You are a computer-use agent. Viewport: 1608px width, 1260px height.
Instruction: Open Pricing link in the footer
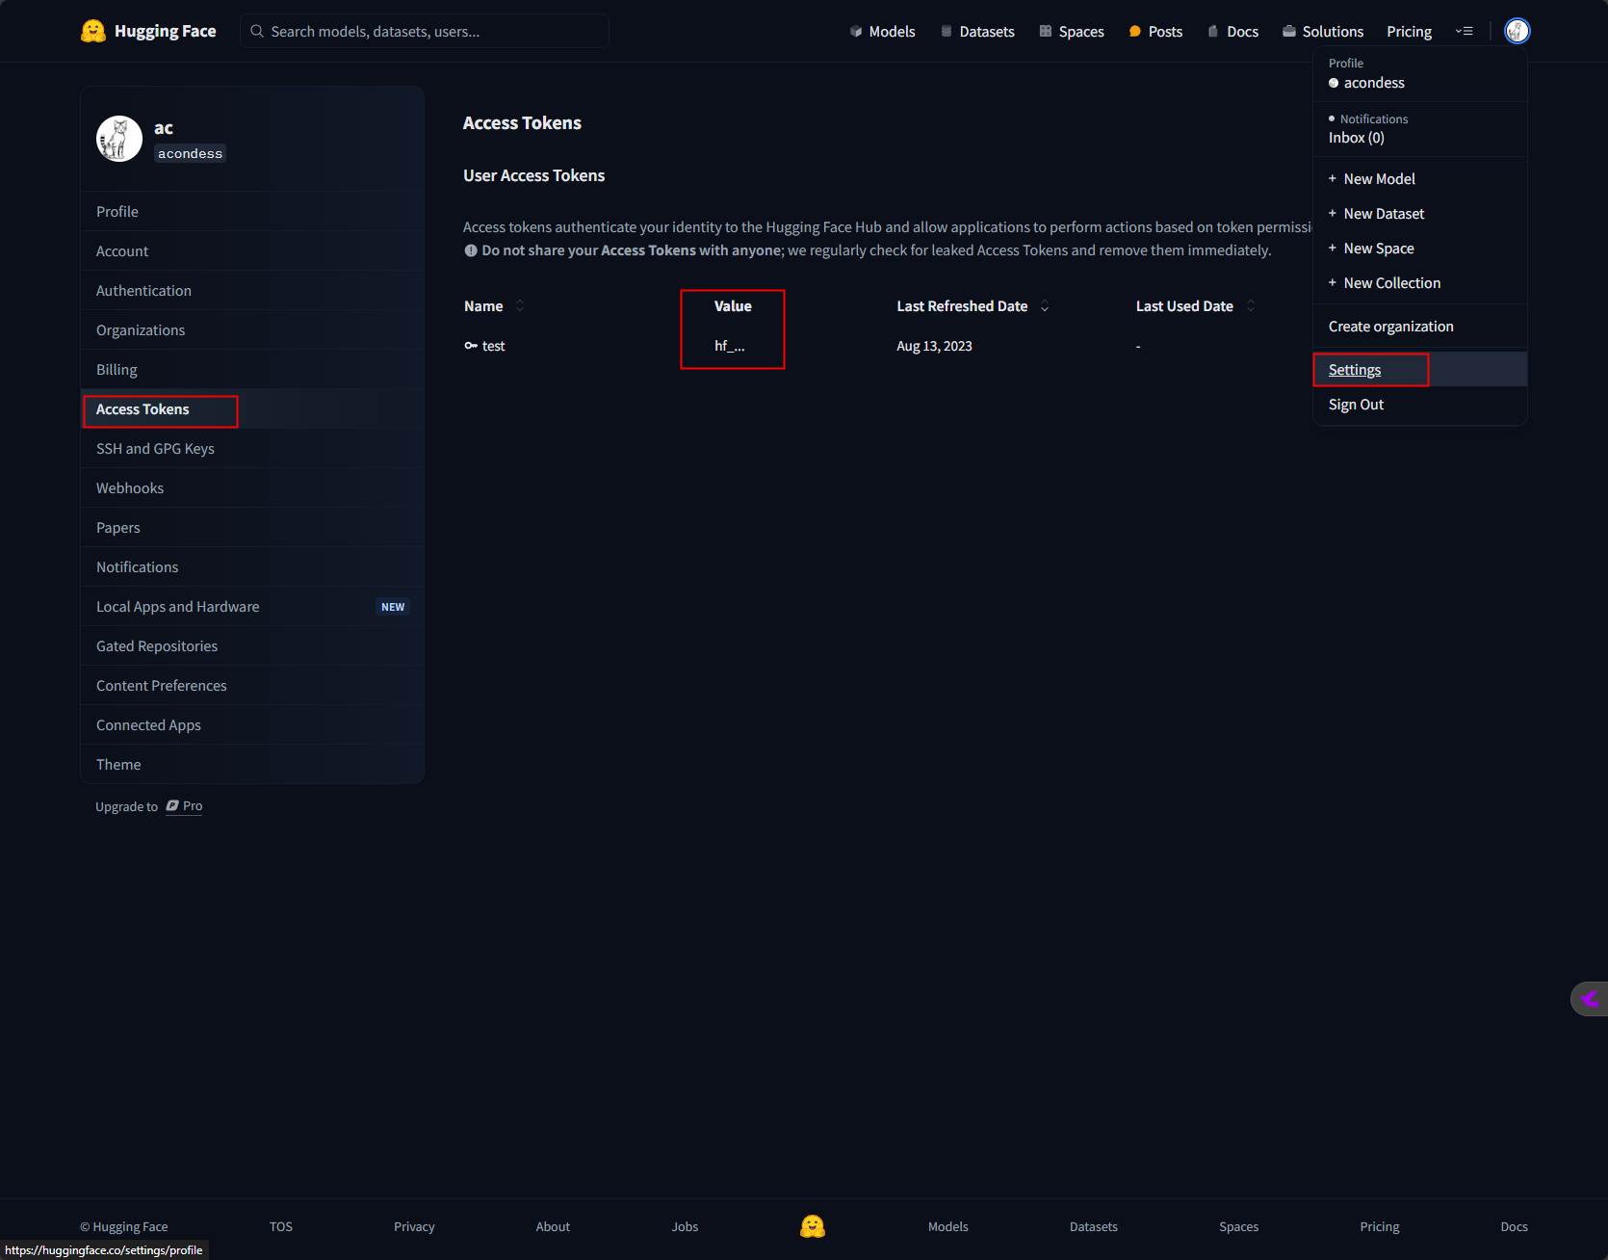tap(1379, 1226)
